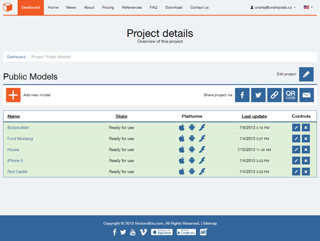Delete the Bodybuilder model
This screenshot has height=241, width=320.
[x=306, y=128]
